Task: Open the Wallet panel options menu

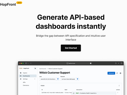Action: click(119, 85)
